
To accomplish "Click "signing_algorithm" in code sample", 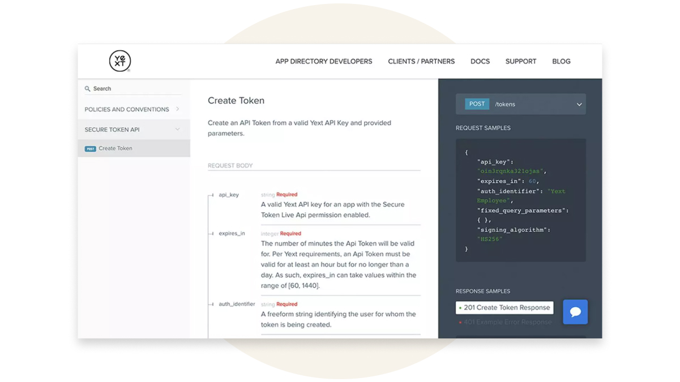I will point(514,230).
